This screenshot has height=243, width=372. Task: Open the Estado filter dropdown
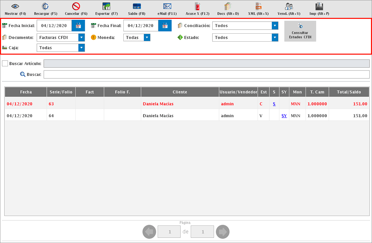pyautogui.click(x=275, y=37)
